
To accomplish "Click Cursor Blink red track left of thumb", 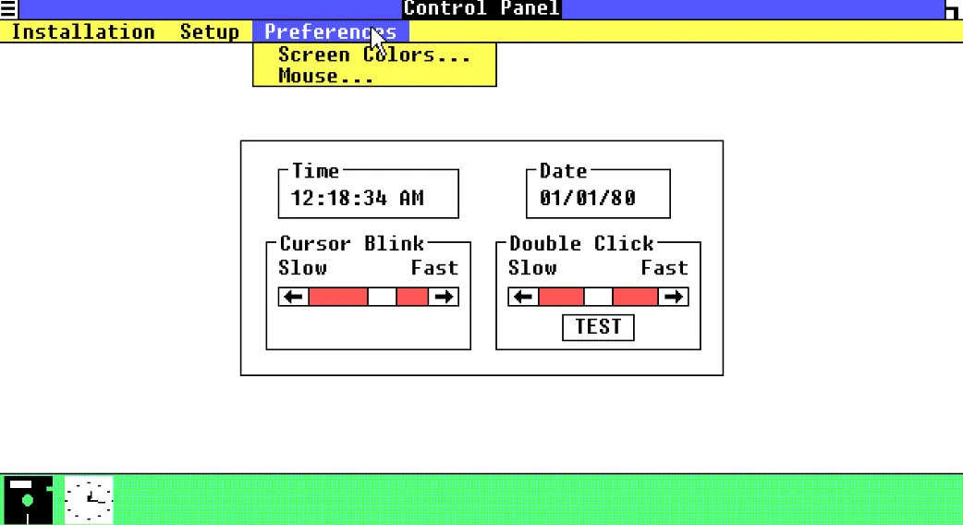I will 337,297.
